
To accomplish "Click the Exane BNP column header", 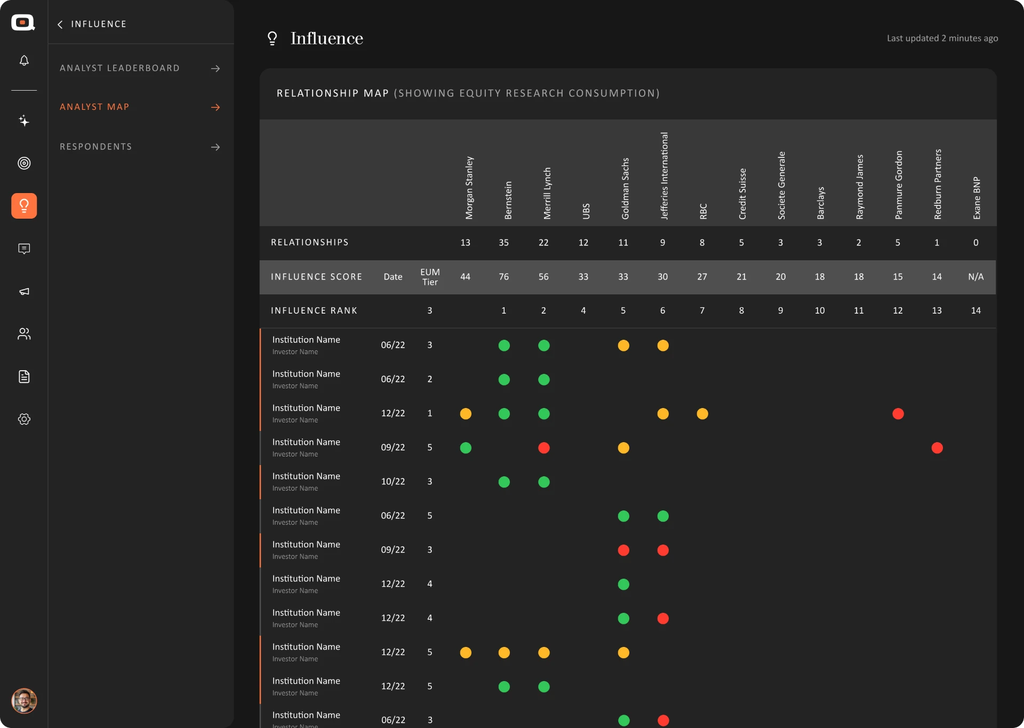I will point(977,198).
